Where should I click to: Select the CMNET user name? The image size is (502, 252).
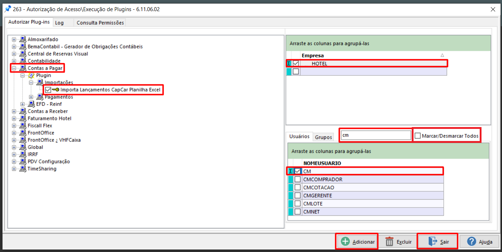point(311,211)
